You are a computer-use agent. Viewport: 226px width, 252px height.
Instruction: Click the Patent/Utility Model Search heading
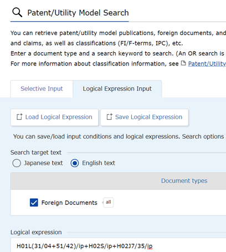click(78, 13)
